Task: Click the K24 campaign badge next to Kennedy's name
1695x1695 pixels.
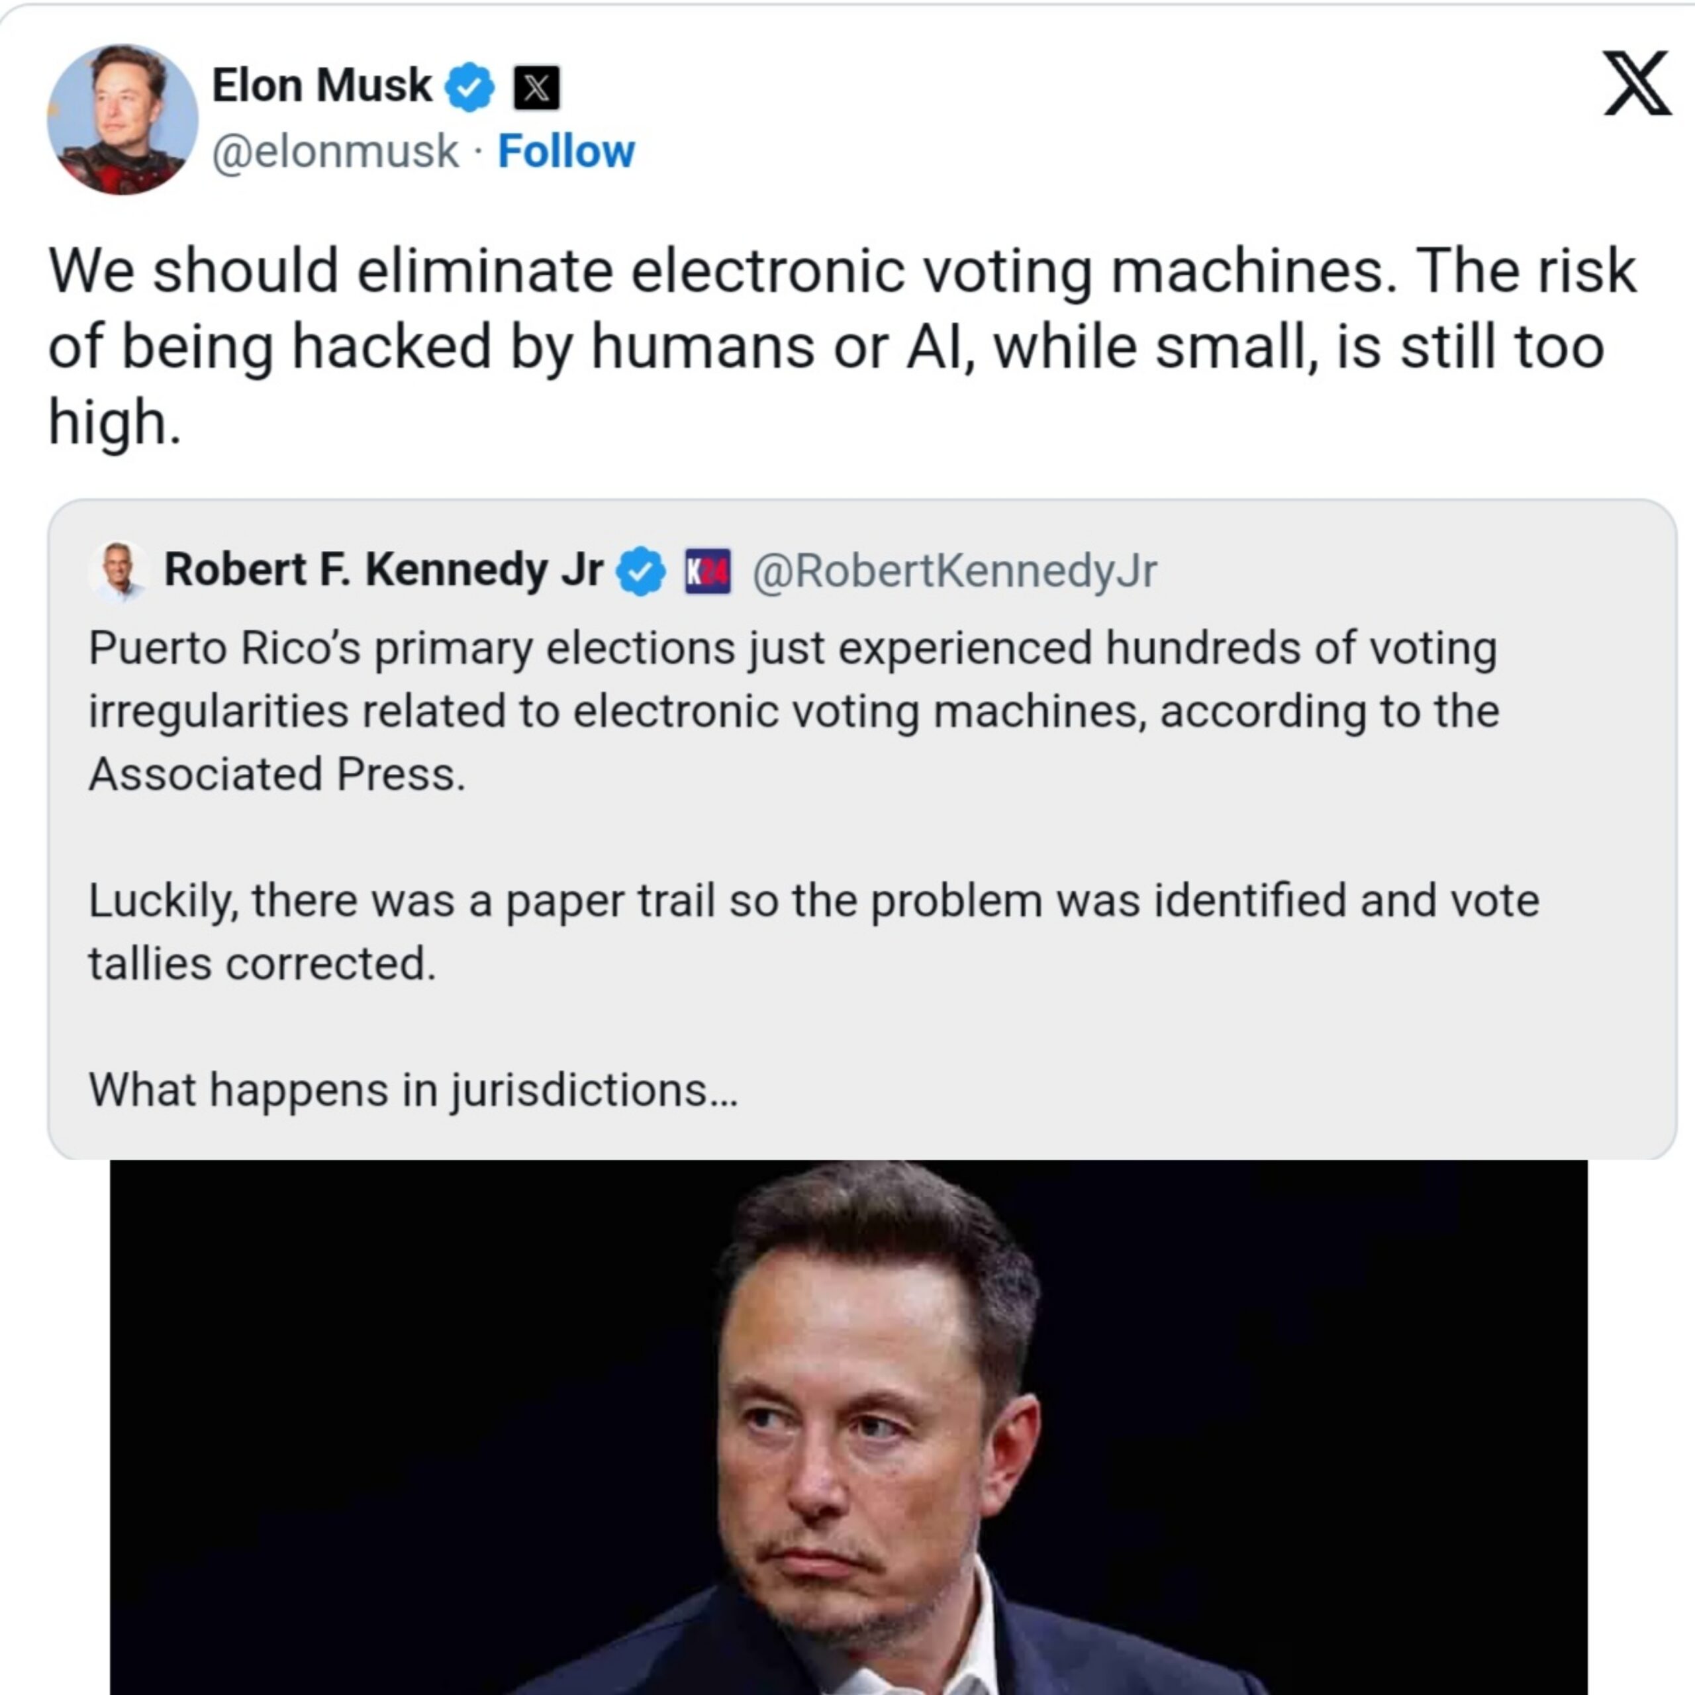Action: click(706, 570)
